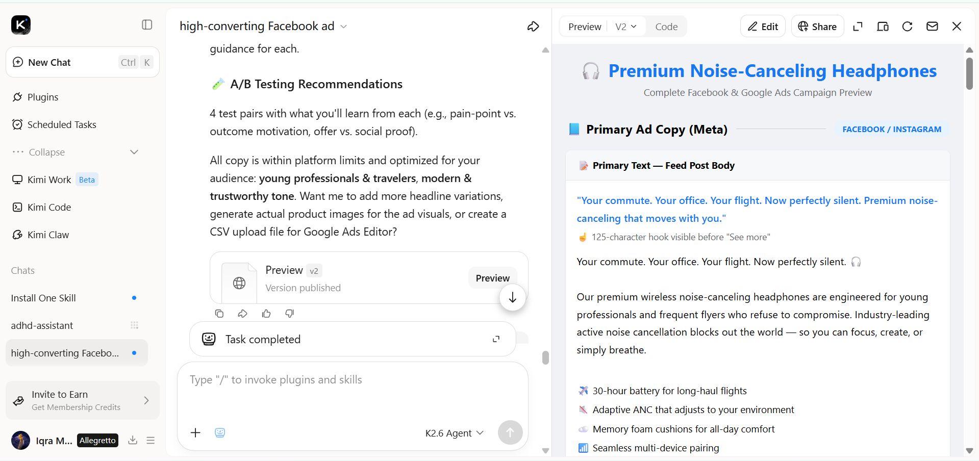Copy the response using the copy icon

[x=219, y=314]
